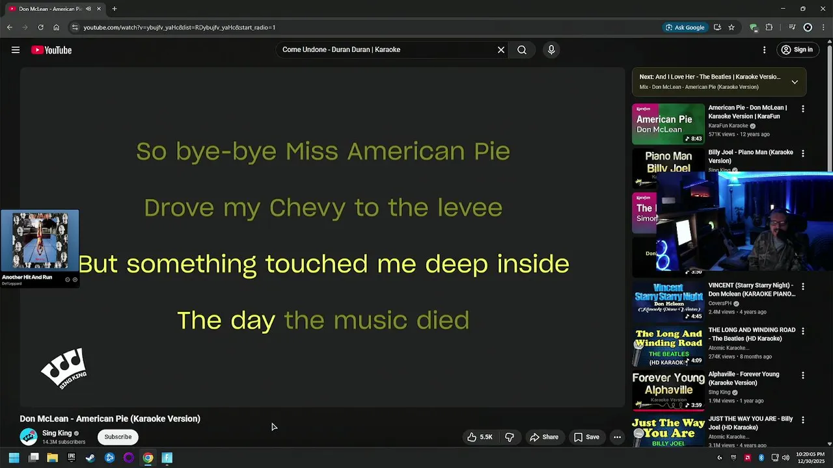The width and height of the screenshot is (833, 468).
Task: Open the YouTube hamburger guide menu
Action: point(16,50)
